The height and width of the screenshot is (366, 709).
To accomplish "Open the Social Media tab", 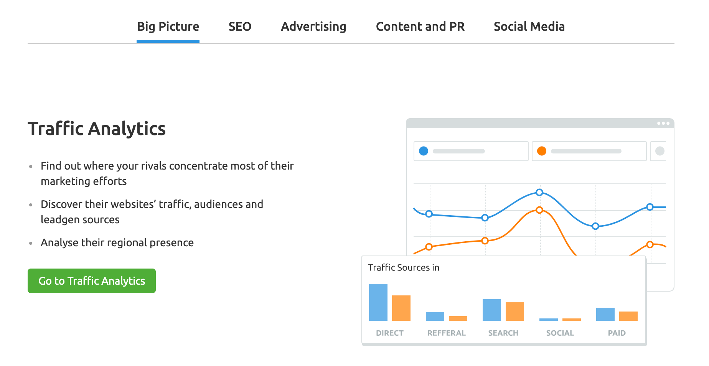I will click(529, 26).
